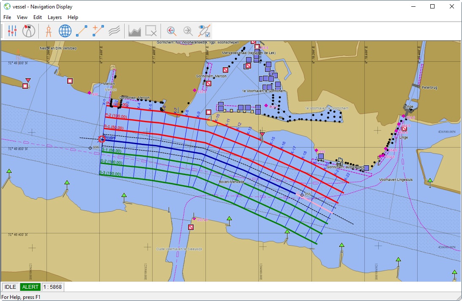Viewport: 462px width, 301px height.
Task: Open the Help menu
Action: coord(73,17)
